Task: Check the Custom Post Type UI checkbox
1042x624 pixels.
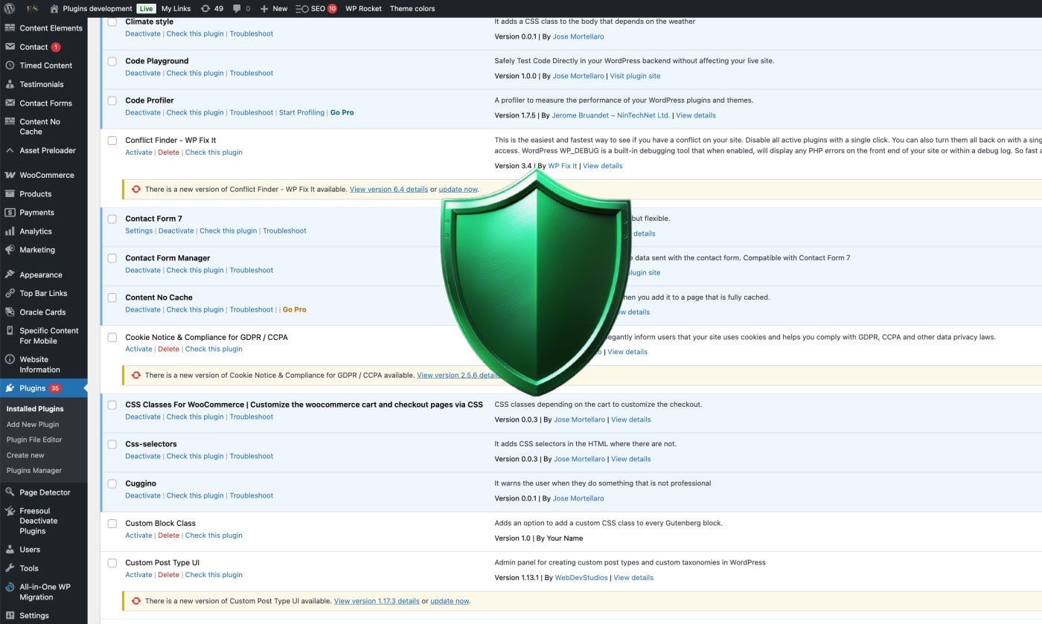Action: click(x=112, y=563)
